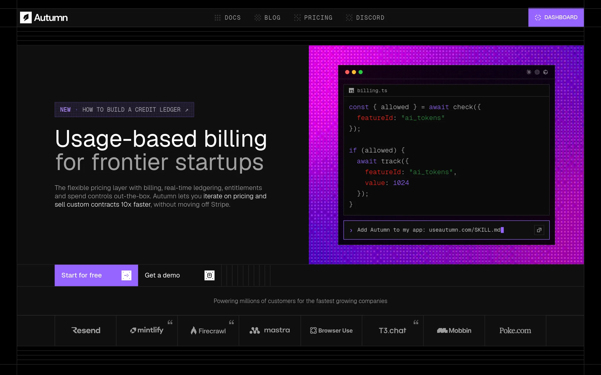Click the DASHBOARD button
This screenshot has height=375, width=601.
coord(556,17)
